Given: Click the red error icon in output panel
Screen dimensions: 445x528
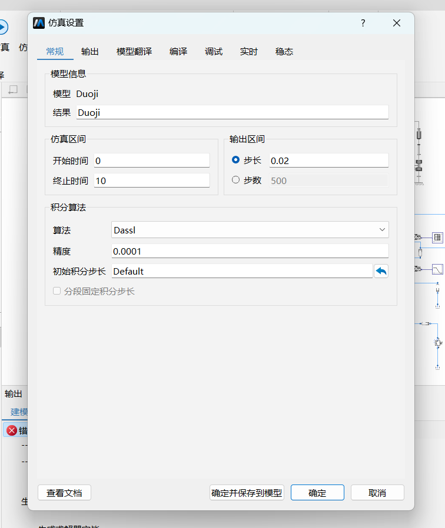Looking at the screenshot, I should (x=12, y=430).
